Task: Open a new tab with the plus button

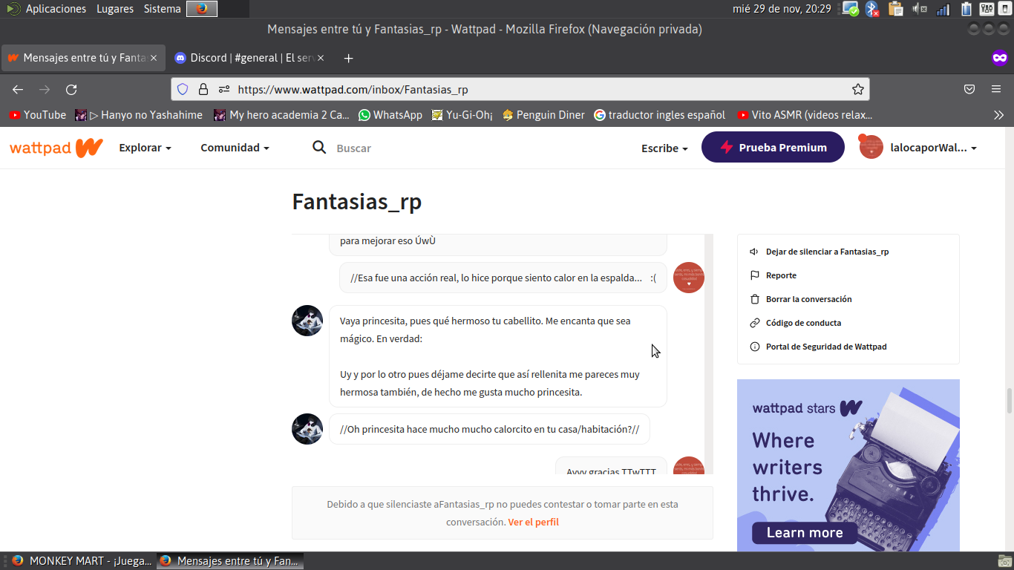Action: (x=349, y=58)
